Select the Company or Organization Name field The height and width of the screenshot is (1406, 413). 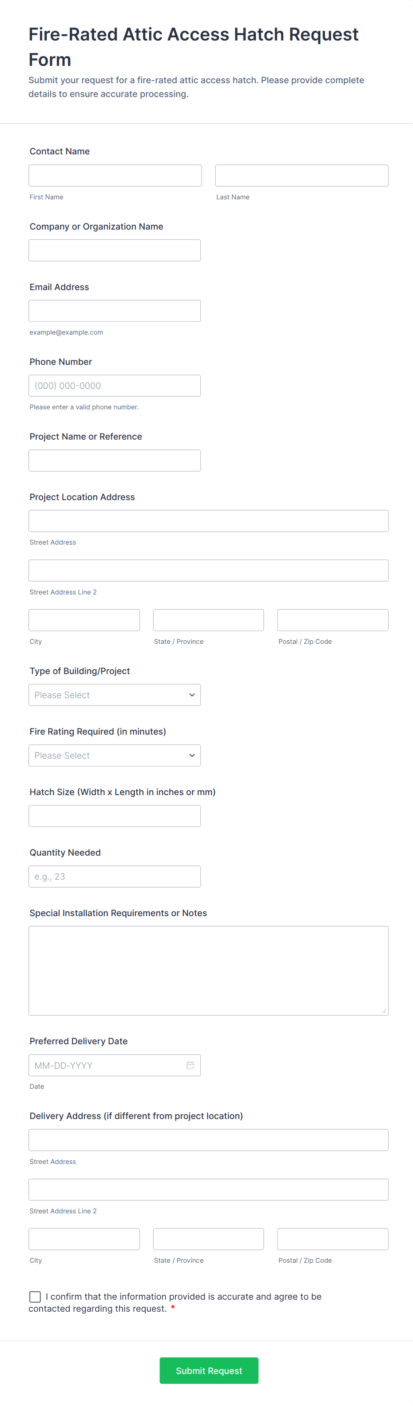[115, 250]
